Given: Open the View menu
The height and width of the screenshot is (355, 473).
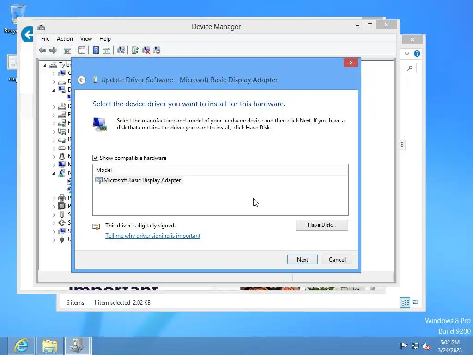Looking at the screenshot, I should [86, 39].
